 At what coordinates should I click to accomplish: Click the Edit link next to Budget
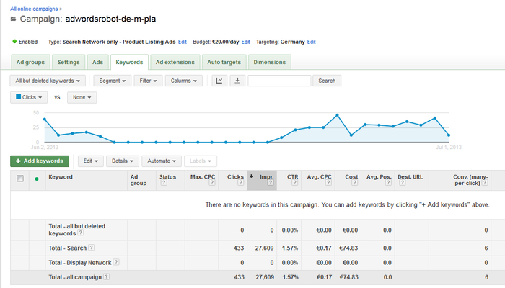pos(246,42)
